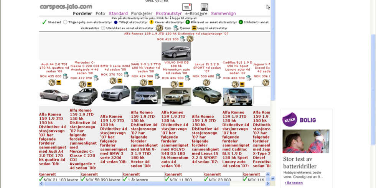Image resolution: width=376 pixels, height=188 pixels.
Task: Click the buy icon under Mercedes C-Klasse
Action: [x=82, y=84]
